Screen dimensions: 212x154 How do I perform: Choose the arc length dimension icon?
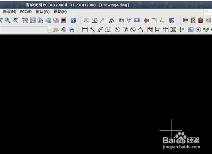tap(100, 30)
